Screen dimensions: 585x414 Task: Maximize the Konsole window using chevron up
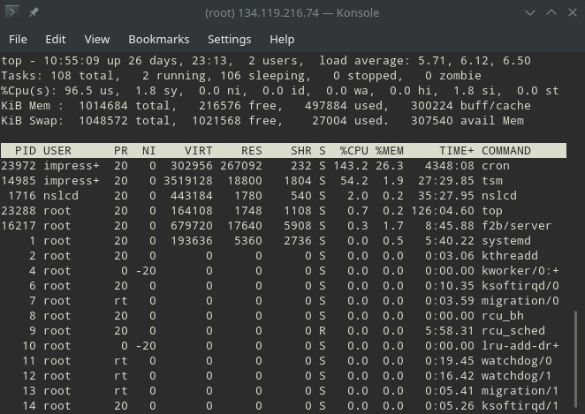[x=551, y=12]
